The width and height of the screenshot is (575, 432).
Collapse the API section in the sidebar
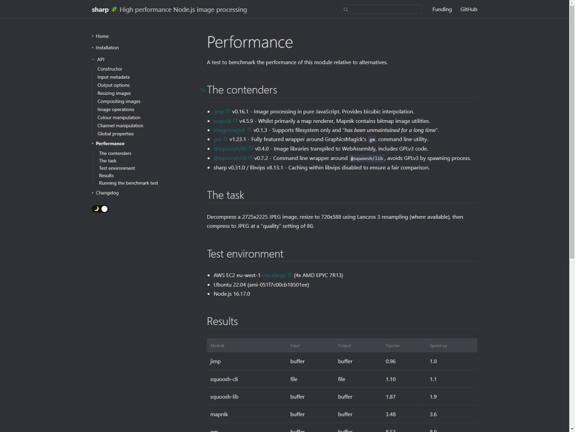tap(93, 59)
